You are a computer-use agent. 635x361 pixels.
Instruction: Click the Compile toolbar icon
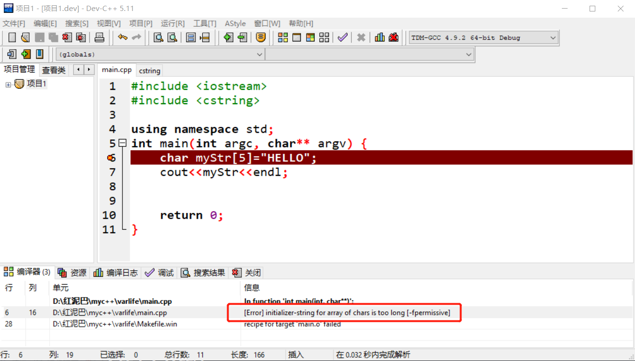283,37
